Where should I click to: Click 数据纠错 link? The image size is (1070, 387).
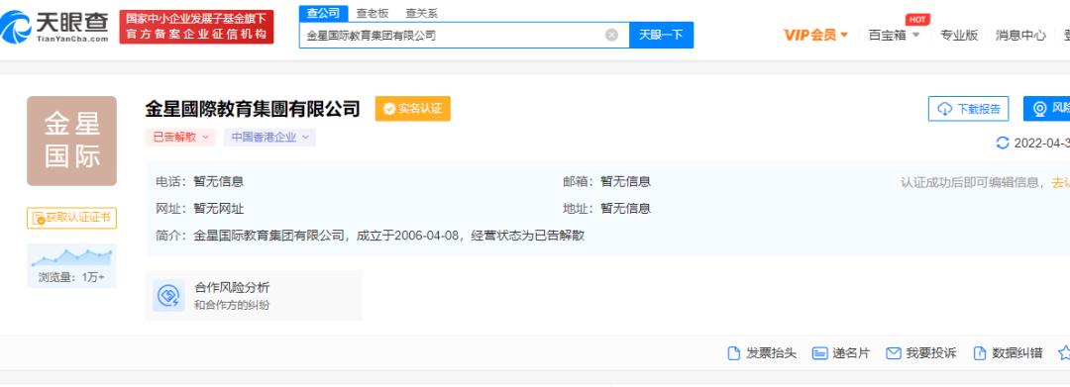click(1017, 353)
